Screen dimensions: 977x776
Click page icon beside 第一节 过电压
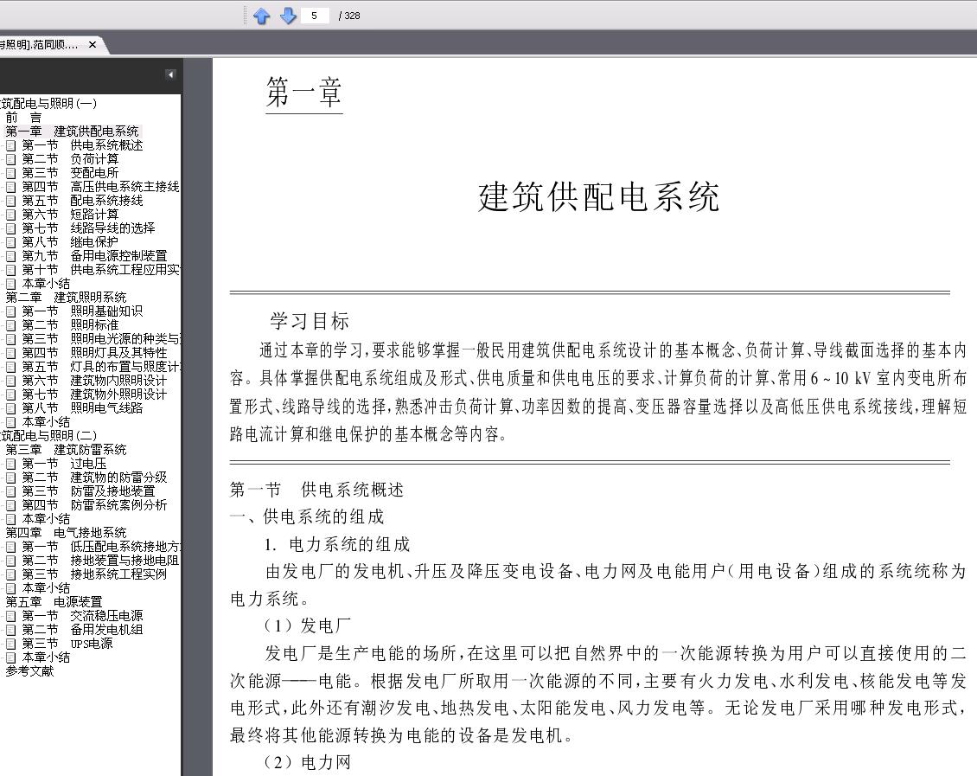pyautogui.click(x=10, y=464)
